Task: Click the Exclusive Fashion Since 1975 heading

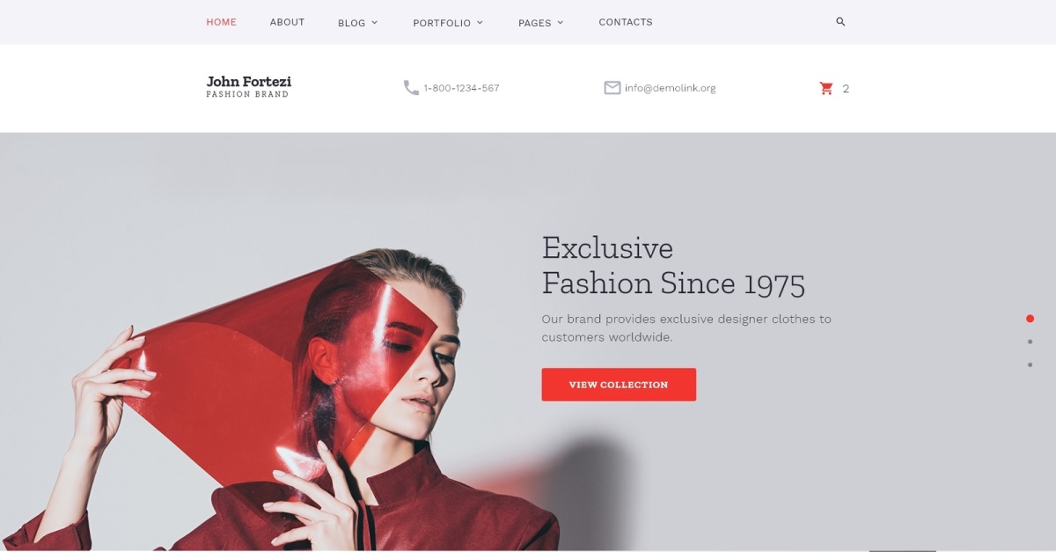Action: (673, 265)
